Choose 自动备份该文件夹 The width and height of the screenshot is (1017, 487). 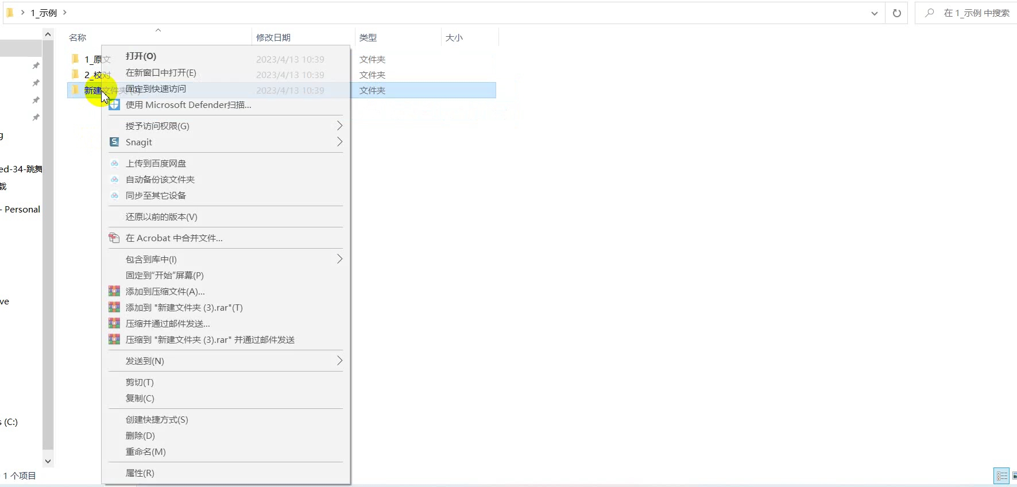pyautogui.click(x=226, y=180)
